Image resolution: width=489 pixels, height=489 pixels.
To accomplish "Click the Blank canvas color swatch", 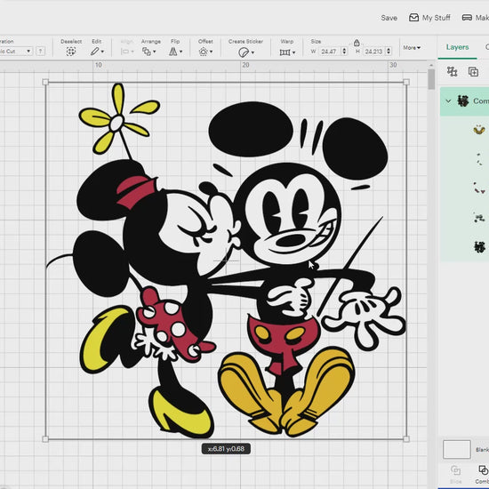I will pos(457,449).
